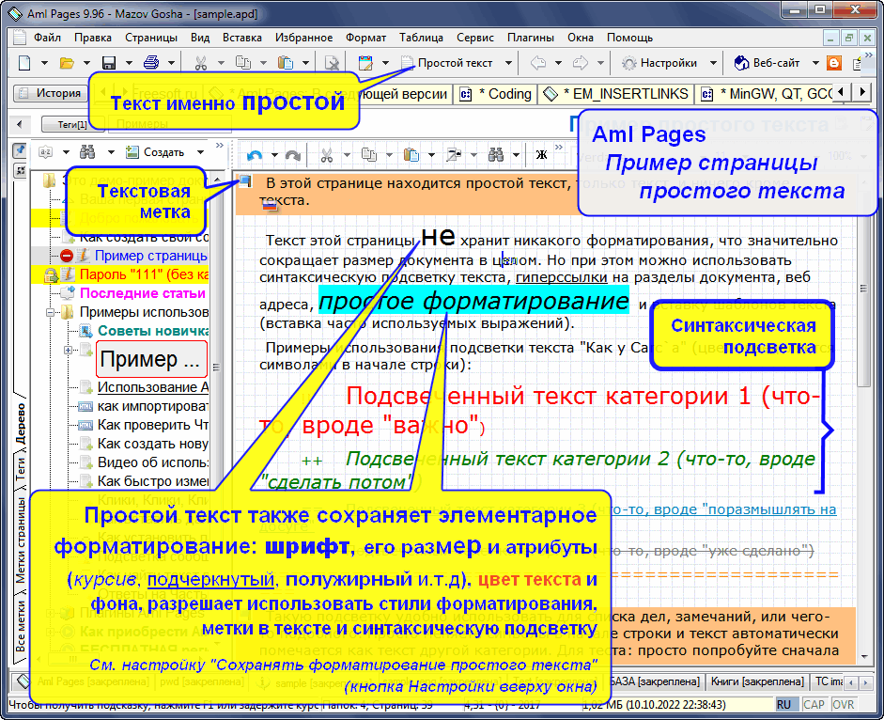Image resolution: width=884 pixels, height=720 pixels.
Task: Click the RU language indicator in status bar
Action: tap(783, 704)
